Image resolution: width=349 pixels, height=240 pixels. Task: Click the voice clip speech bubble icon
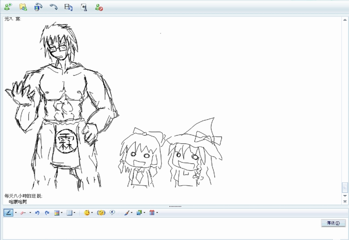tap(112, 213)
